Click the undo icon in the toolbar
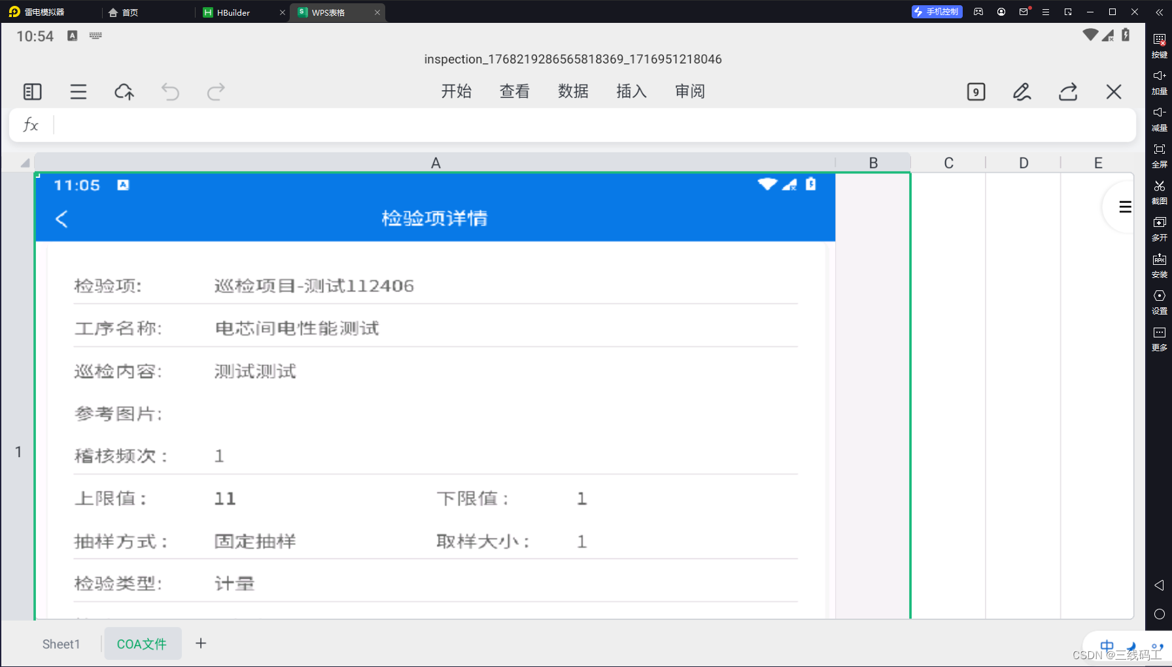 (x=170, y=92)
